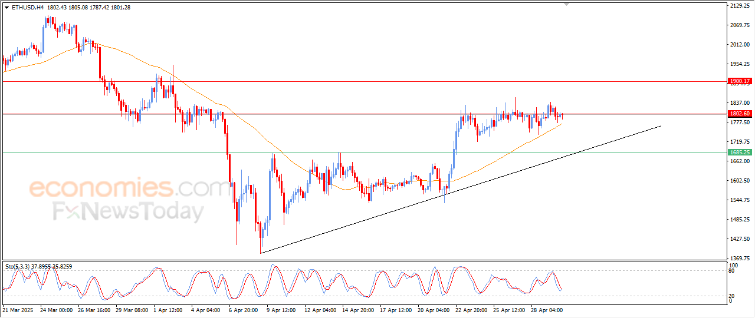Screen dimensions: 755x318
Task: Click the 1485.25 price axis label
Action: 739,220
